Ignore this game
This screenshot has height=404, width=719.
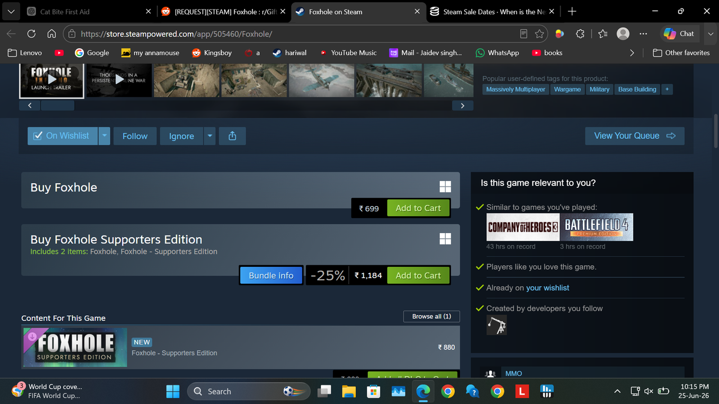181,136
